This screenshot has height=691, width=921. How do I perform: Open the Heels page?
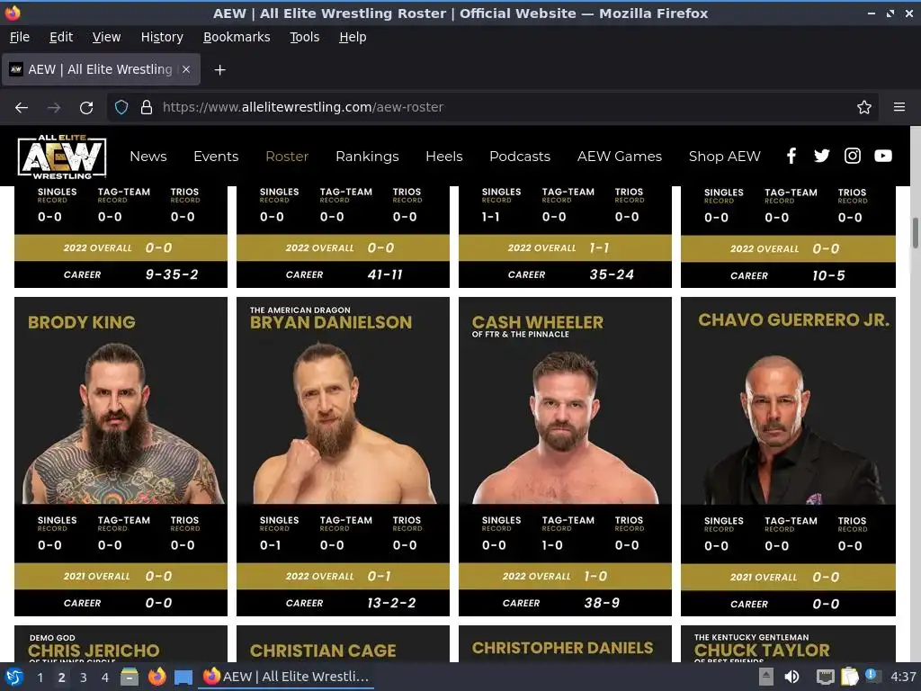point(444,157)
